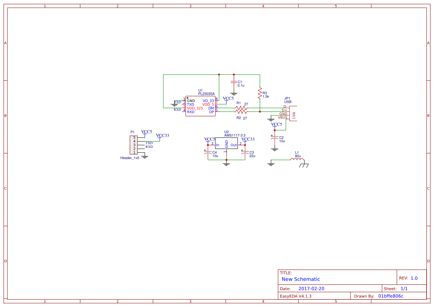Select the date field 2017-02-20
Image resolution: width=434 pixels, height=307 pixels.
312,288
